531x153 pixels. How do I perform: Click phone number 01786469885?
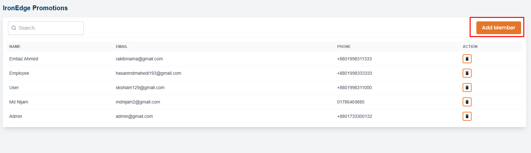click(x=351, y=102)
